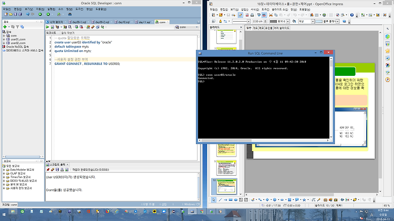394x221 pixels.
Task: Click slide 9 thumbnail in Slides panel
Action: click(227, 168)
